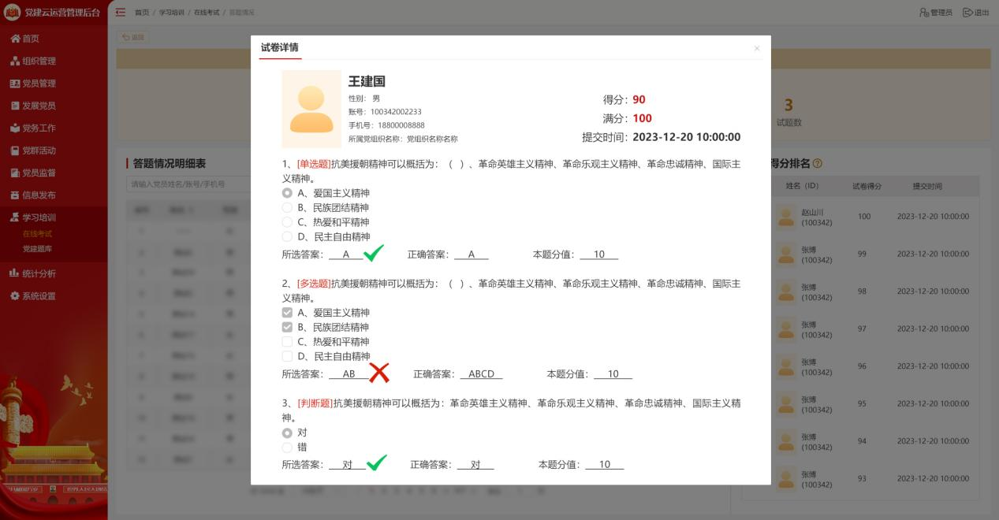Click the 提交时间 column header in ranking
Image resolution: width=999 pixels, height=520 pixels.
[x=927, y=186]
